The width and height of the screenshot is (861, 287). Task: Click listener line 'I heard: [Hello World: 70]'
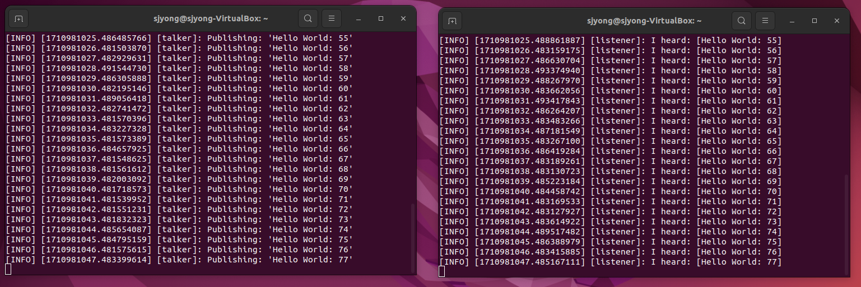[610, 191]
